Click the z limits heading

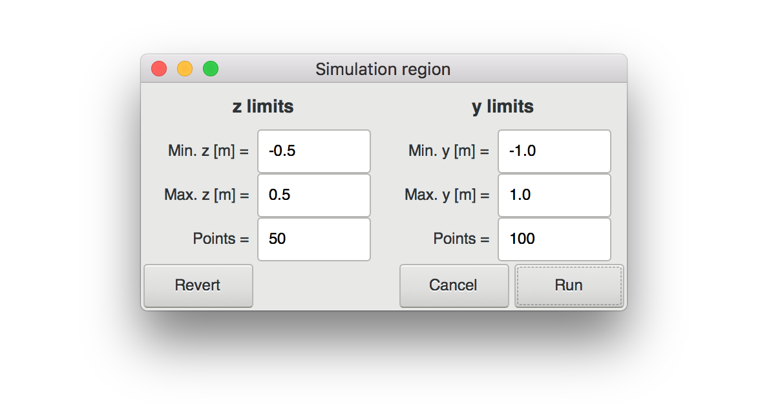pos(263,107)
